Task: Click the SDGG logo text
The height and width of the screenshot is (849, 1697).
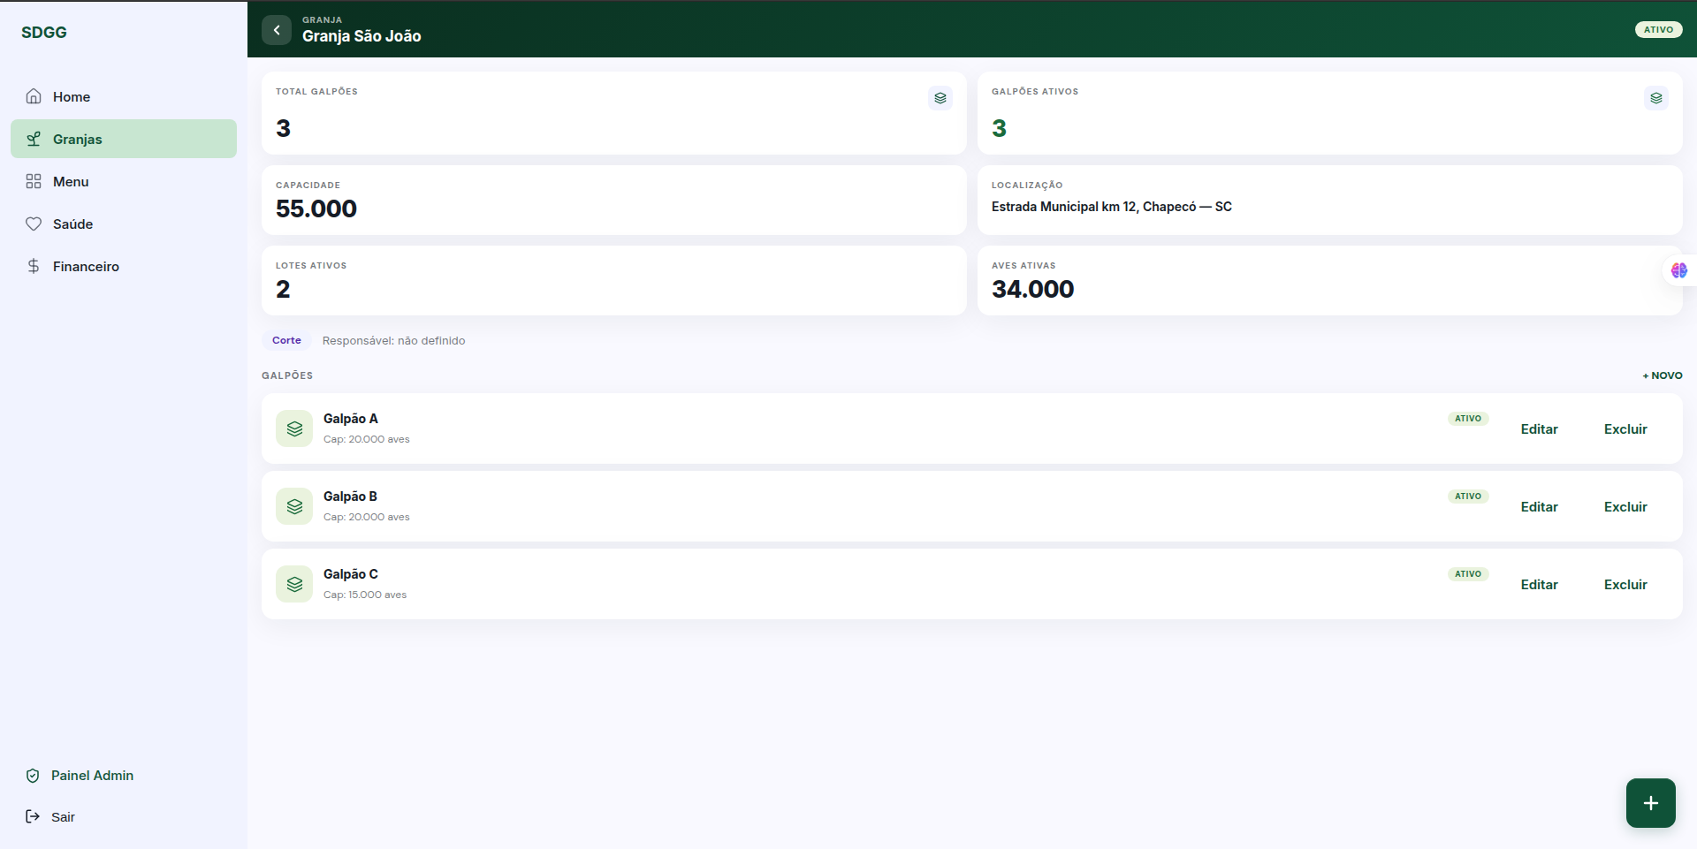Action: click(x=44, y=33)
